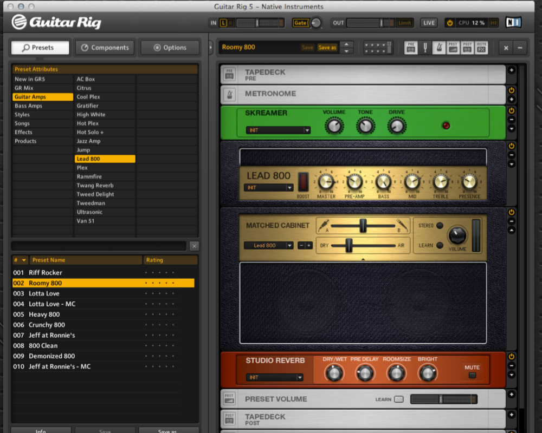This screenshot has width=542, height=433.
Task: Toggle the engine power button beside CPU
Action: pos(450,23)
